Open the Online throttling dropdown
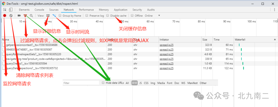This screenshot has height=107, width=278. [152, 16]
